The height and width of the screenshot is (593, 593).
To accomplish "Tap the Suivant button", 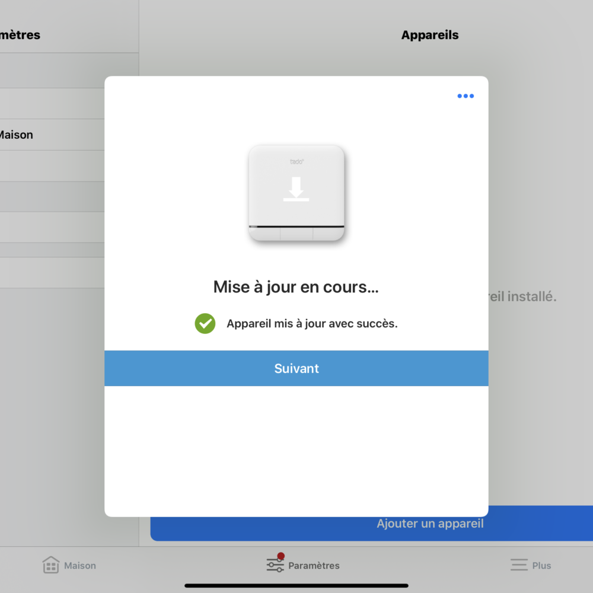I will tap(296, 368).
